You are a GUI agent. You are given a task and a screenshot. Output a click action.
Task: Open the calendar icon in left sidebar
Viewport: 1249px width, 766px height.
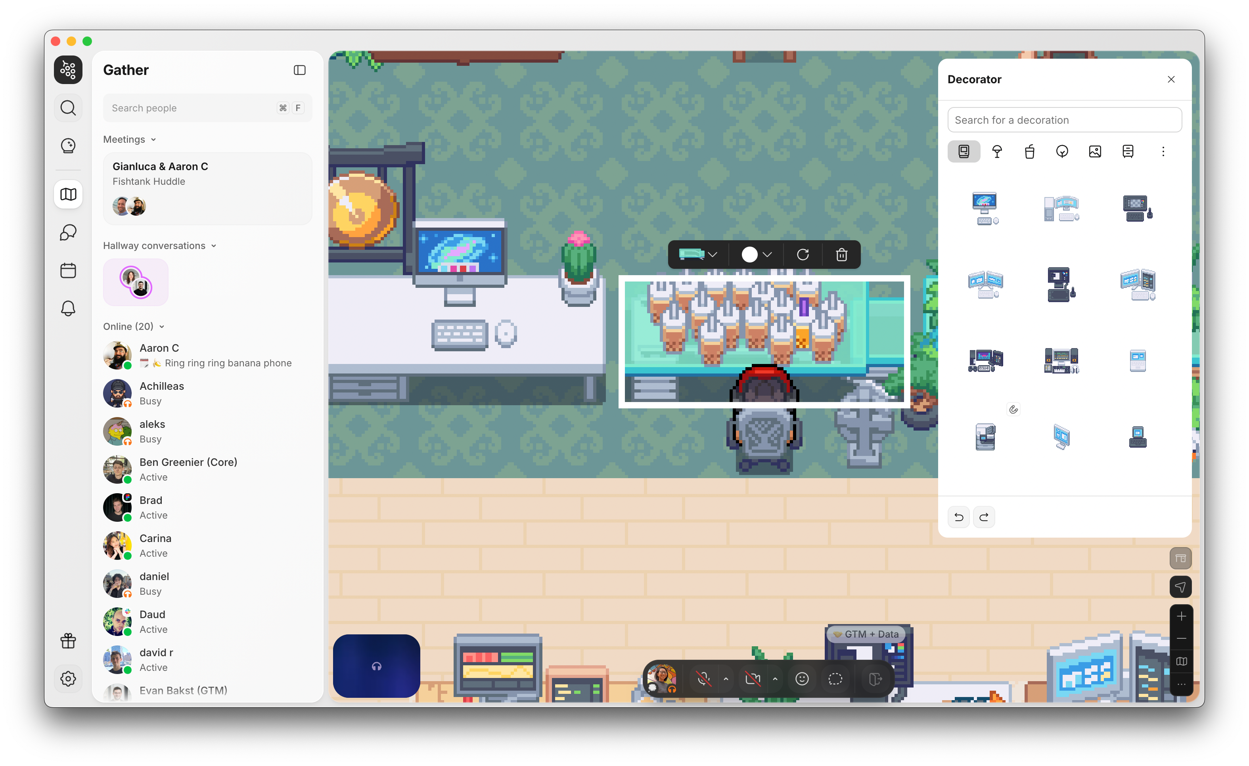68,270
